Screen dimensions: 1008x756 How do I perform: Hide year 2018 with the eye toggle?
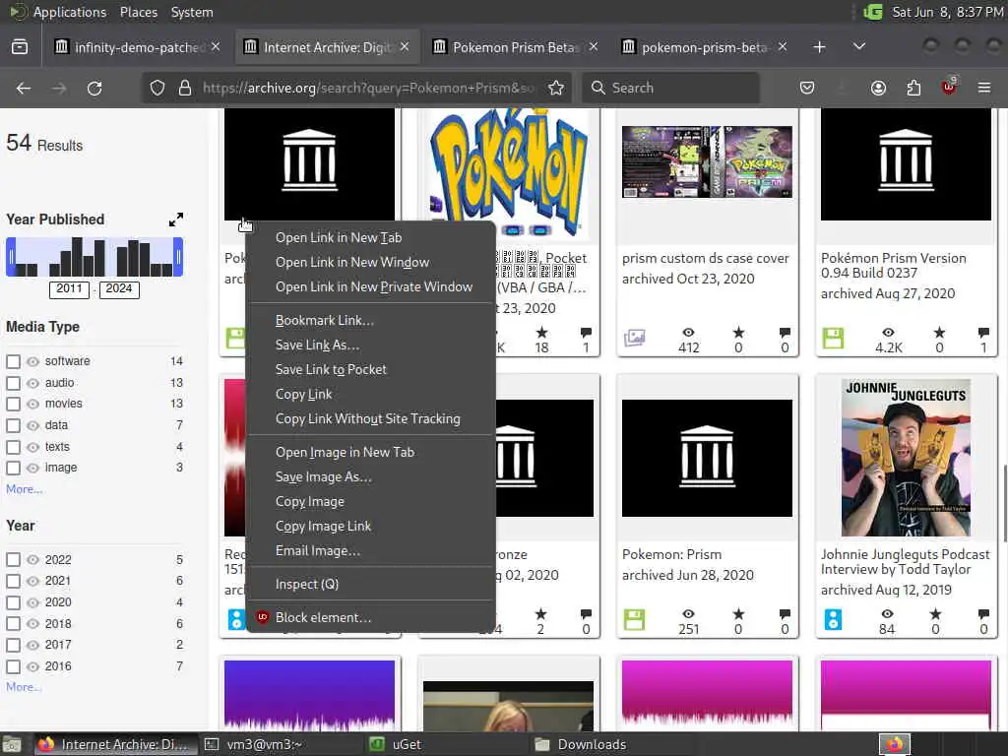(x=32, y=623)
